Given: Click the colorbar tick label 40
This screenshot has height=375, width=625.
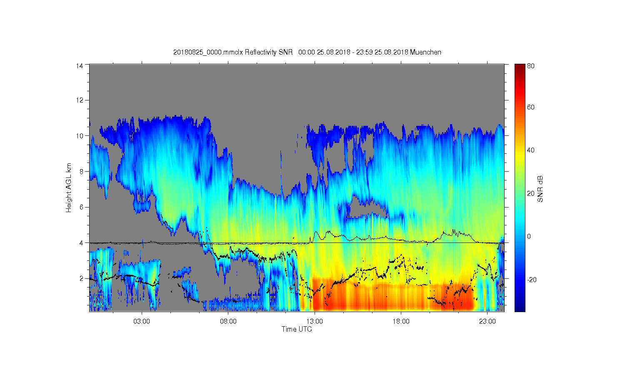Looking at the screenshot, I should pos(531,150).
